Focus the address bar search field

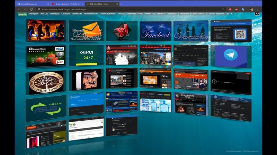click(x=128, y=9)
